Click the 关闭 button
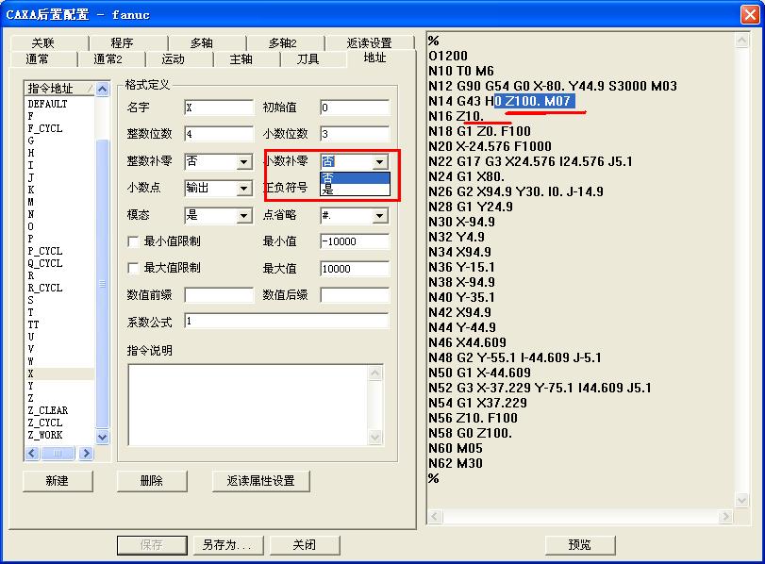Image resolution: width=765 pixels, height=564 pixels. click(x=305, y=544)
